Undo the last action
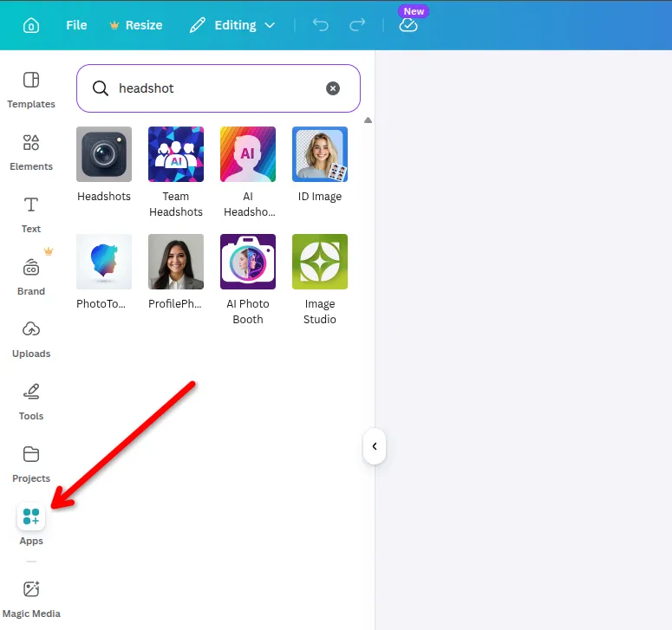 (x=321, y=25)
